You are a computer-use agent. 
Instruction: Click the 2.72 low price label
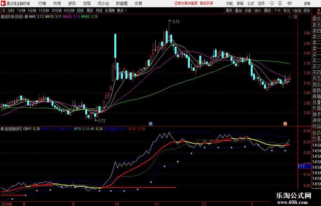(102, 121)
